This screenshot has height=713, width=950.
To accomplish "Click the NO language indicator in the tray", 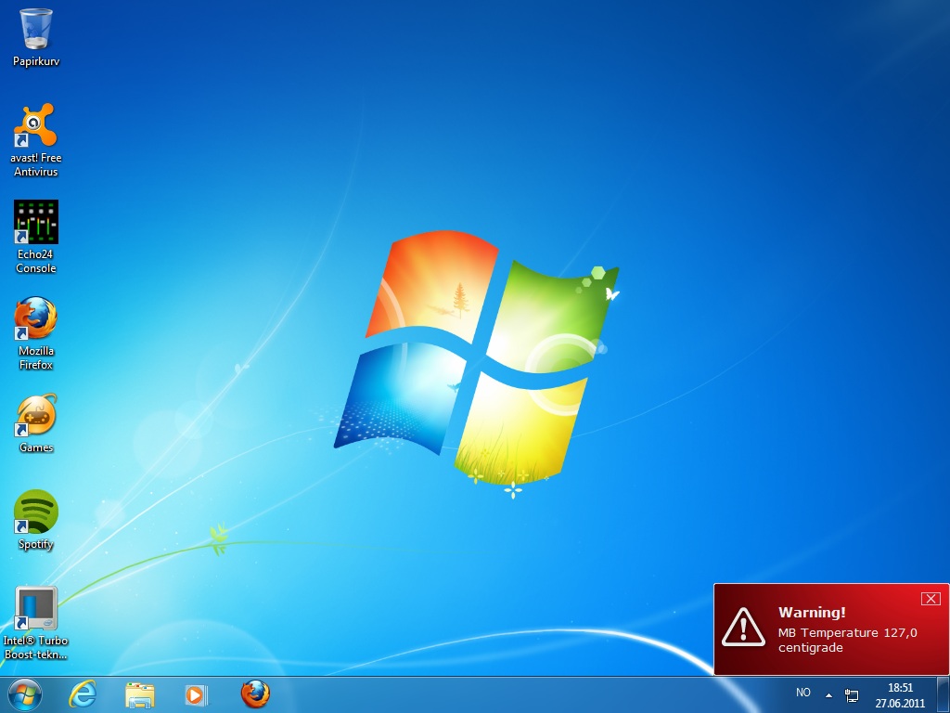I will coord(803,693).
